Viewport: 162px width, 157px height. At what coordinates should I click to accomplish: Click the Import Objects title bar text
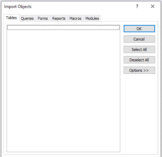pos(18,7)
